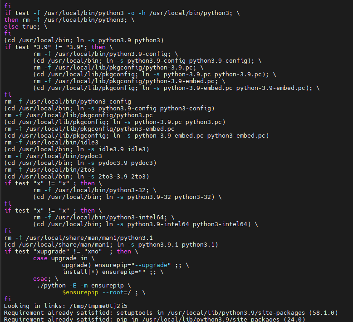Click the line "$ensurepip --root=/ ; \"

(104, 292)
